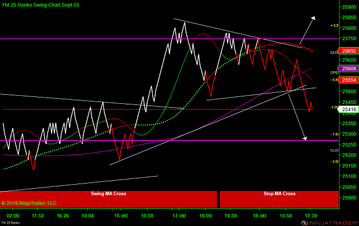359x226 pixels.
Task: Click the '02:00' time axis label
Action: pyautogui.click(x=13, y=216)
